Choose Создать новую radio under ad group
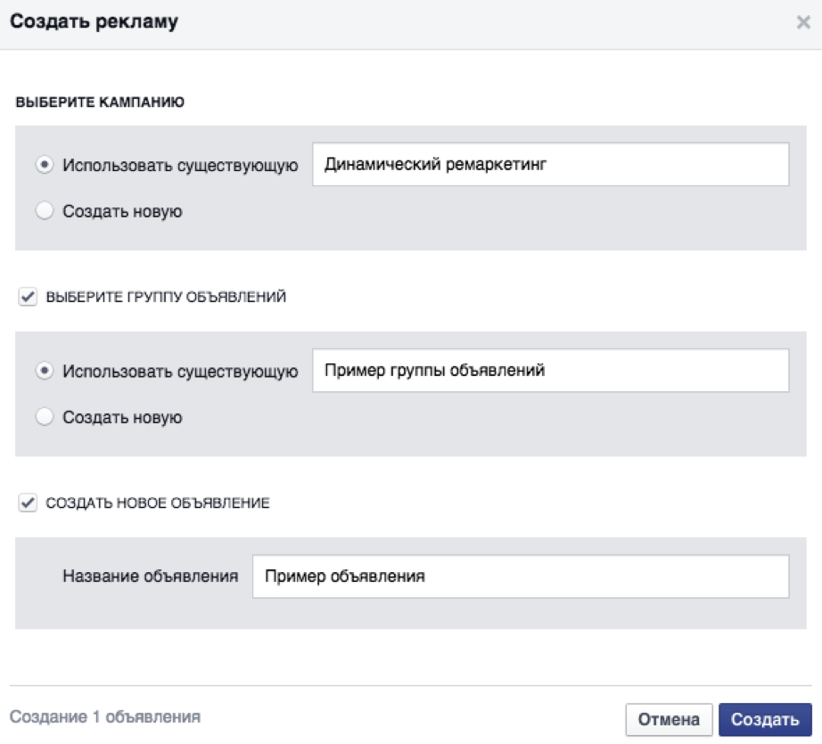822x744 pixels. pos(45,417)
